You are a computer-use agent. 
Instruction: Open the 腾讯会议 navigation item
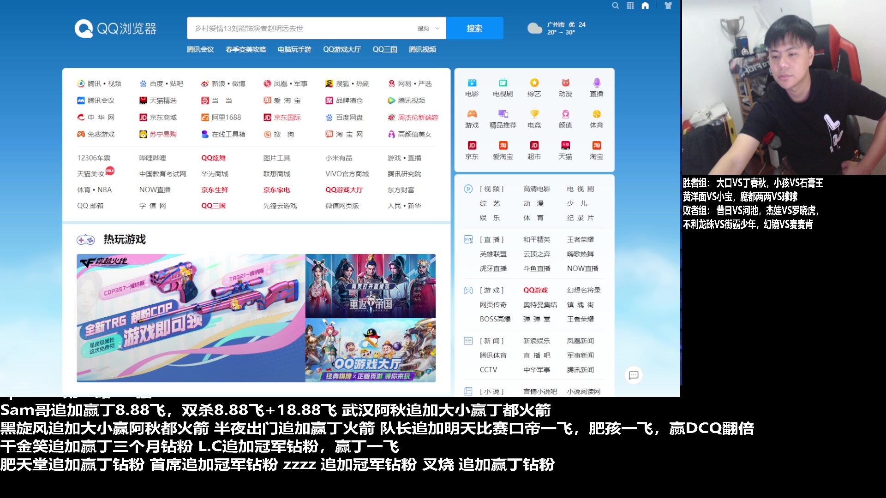click(x=200, y=49)
